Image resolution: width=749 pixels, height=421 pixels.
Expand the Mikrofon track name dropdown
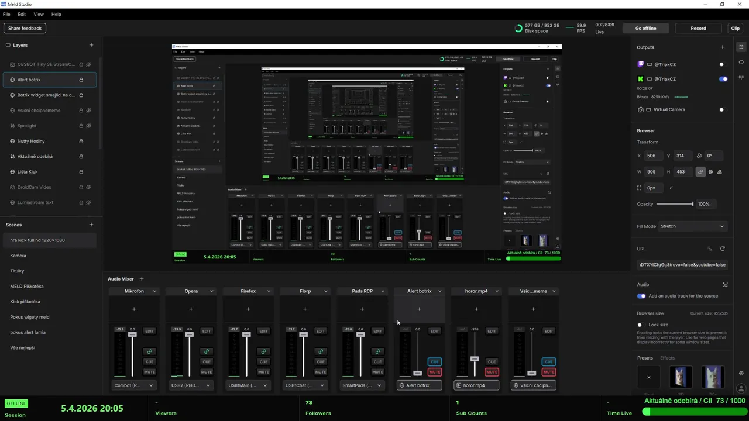(x=154, y=291)
